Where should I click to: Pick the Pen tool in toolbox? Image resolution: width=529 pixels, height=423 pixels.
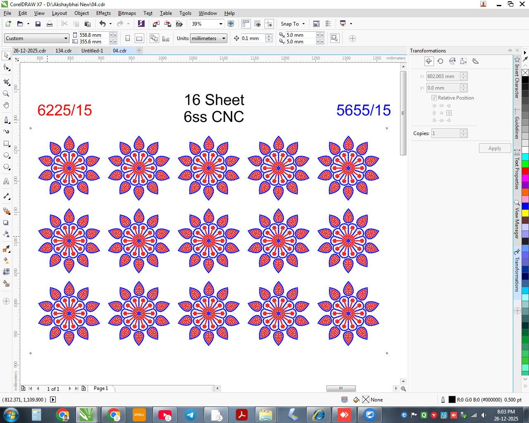click(6, 120)
